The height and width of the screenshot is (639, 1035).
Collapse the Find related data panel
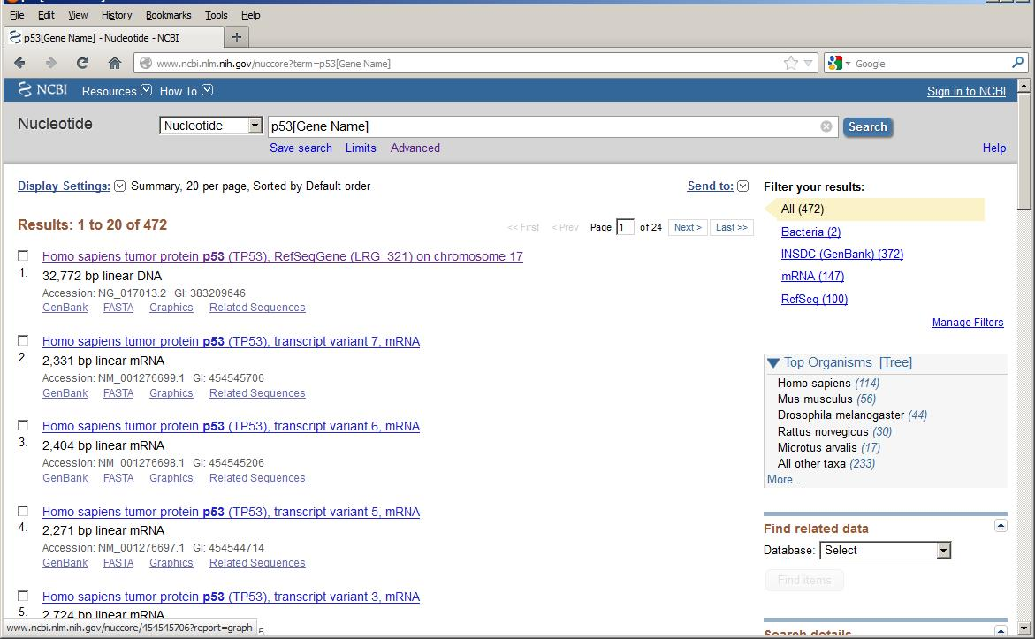(1001, 526)
